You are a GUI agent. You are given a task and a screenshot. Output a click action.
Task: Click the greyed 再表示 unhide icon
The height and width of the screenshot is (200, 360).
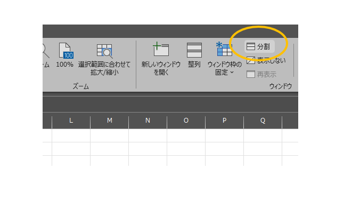point(251,74)
